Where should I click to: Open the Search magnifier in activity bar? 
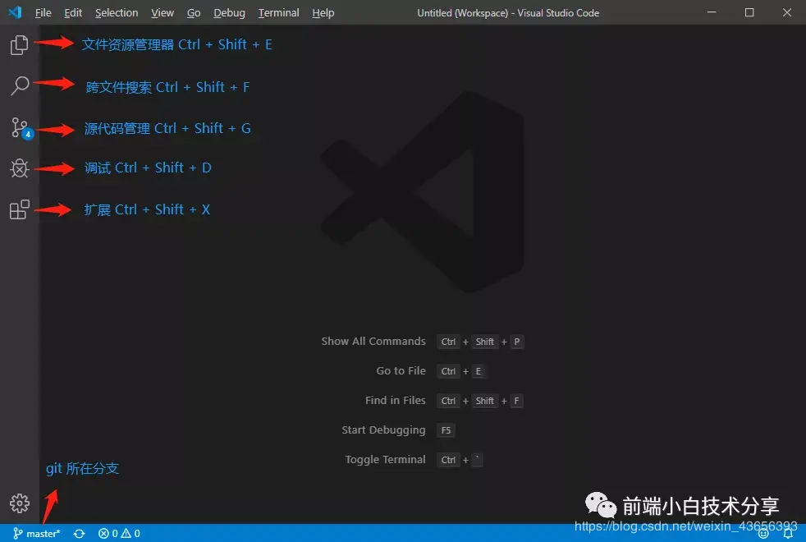coord(20,85)
